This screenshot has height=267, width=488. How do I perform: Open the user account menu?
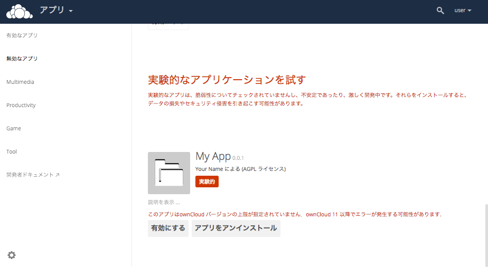click(463, 10)
